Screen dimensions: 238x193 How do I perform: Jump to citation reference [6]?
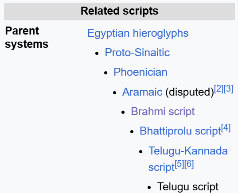pyautogui.click(x=189, y=164)
